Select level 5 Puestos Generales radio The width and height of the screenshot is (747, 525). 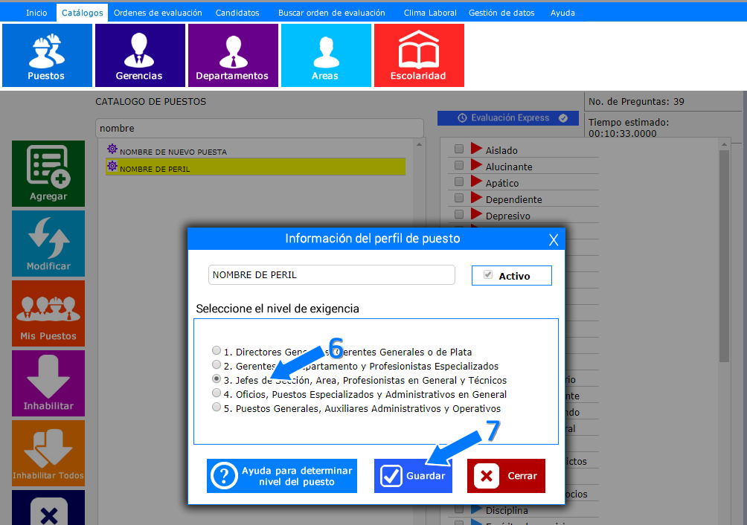click(217, 407)
